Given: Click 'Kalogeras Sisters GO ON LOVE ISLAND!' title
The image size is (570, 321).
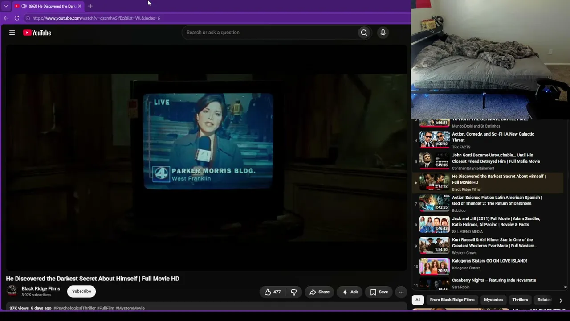Looking at the screenshot, I should pos(489,261).
